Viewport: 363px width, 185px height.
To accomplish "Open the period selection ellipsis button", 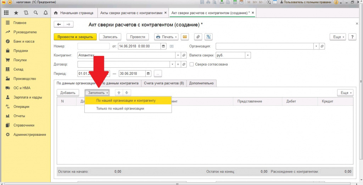I will pyautogui.click(x=158, y=74).
